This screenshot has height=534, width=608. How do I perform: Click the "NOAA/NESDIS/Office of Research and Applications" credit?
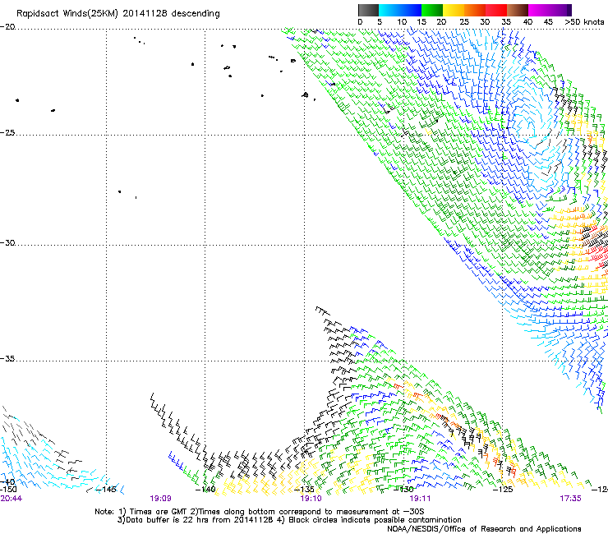[484, 529]
